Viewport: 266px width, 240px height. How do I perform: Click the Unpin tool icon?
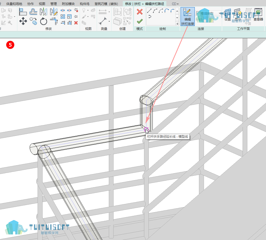[x=76, y=10]
